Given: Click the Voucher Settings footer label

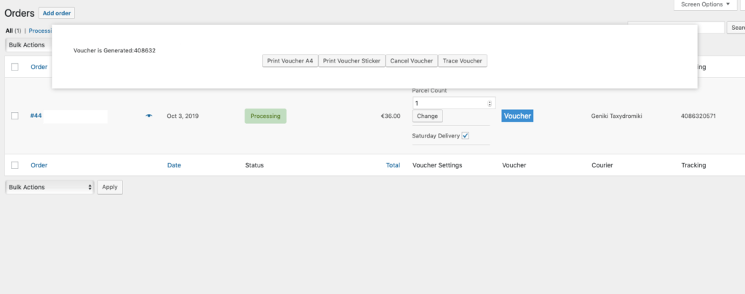Looking at the screenshot, I should pos(437,165).
